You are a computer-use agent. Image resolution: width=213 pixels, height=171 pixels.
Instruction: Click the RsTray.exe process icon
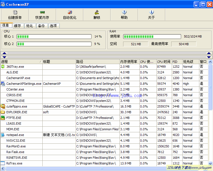(3, 163)
